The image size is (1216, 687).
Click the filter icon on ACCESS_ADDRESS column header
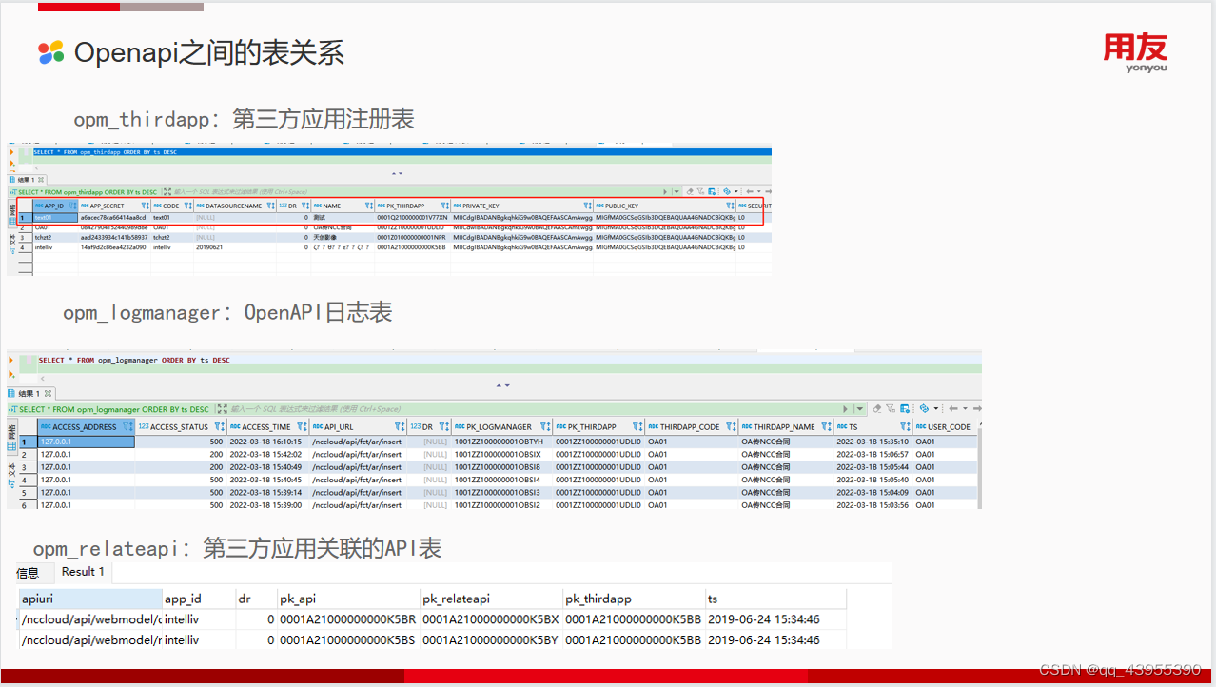pos(125,426)
